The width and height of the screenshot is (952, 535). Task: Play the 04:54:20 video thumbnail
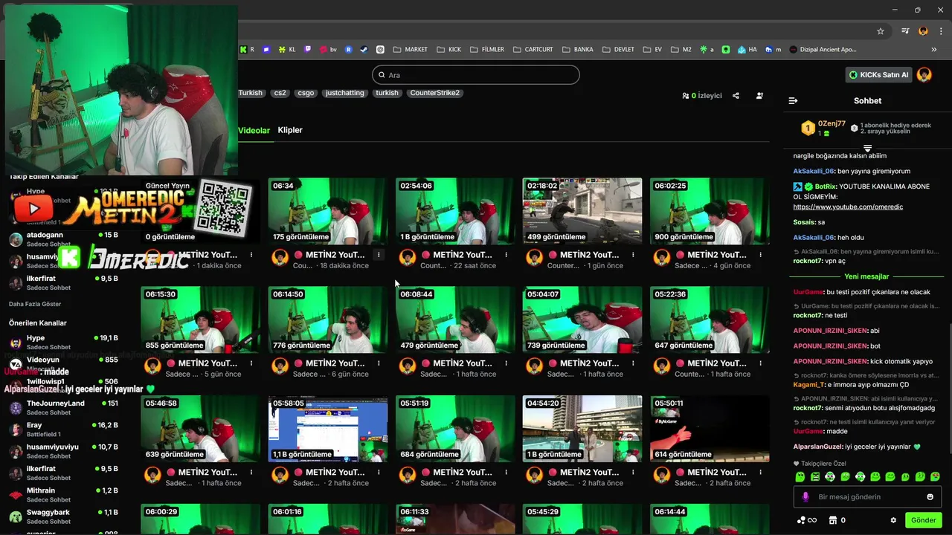(x=582, y=429)
